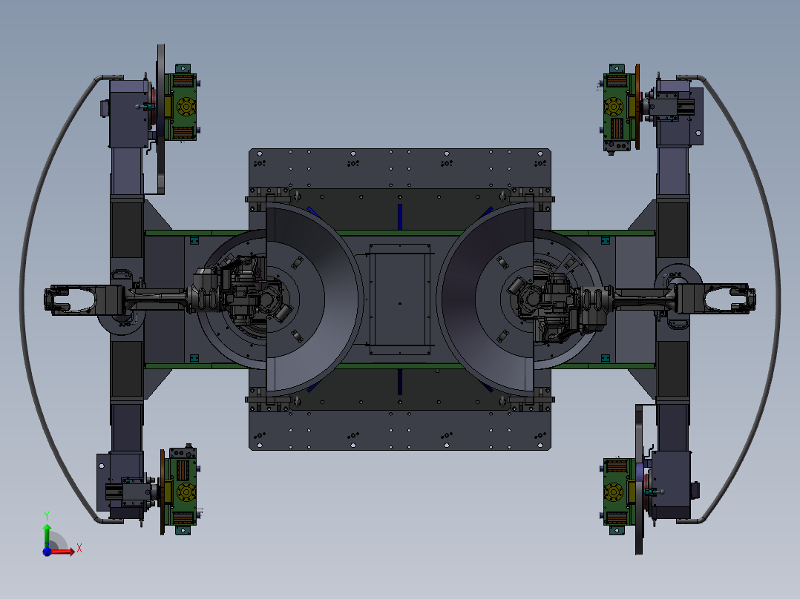Select the top-right green gearbox unit
The height and width of the screenshot is (599, 800).
(x=618, y=108)
